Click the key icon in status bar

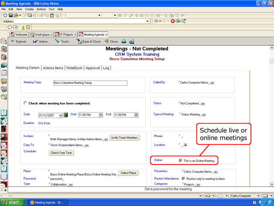tap(207, 196)
